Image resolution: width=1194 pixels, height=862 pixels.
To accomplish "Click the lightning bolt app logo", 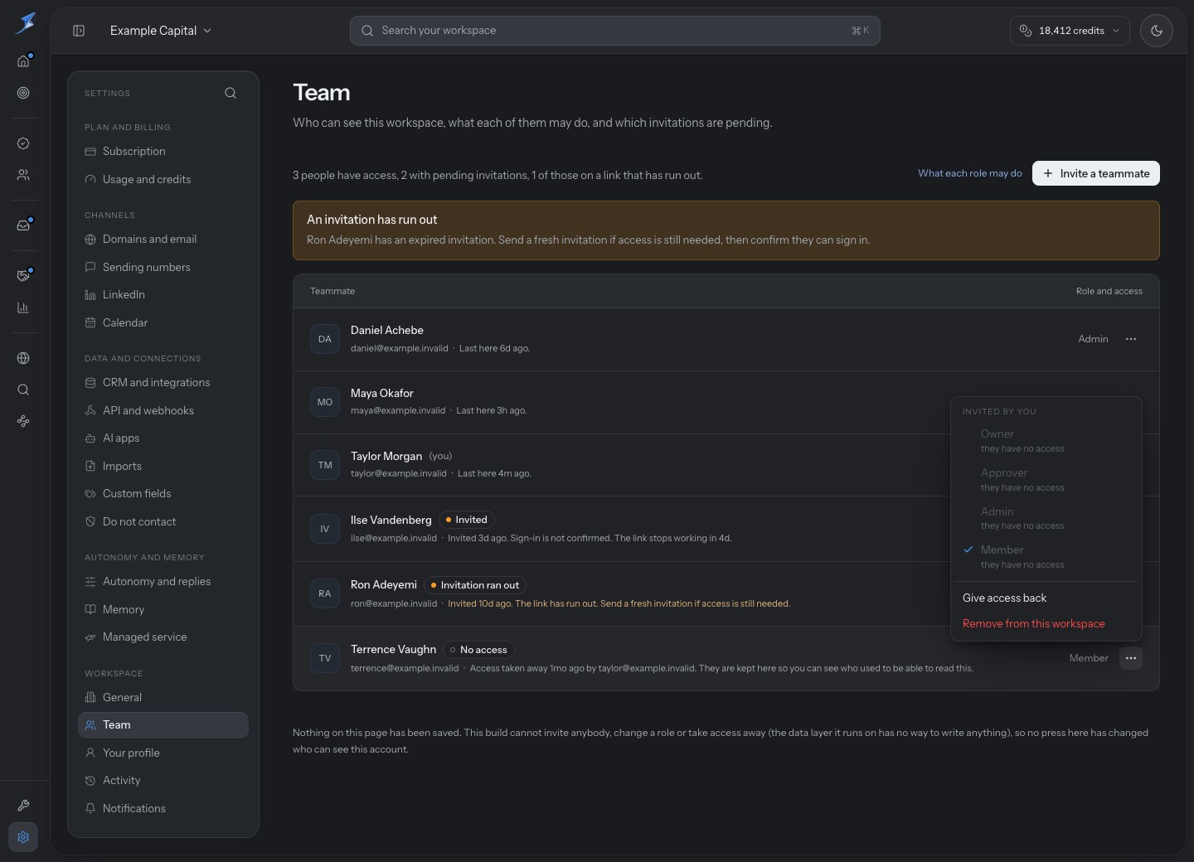I will pos(25,23).
